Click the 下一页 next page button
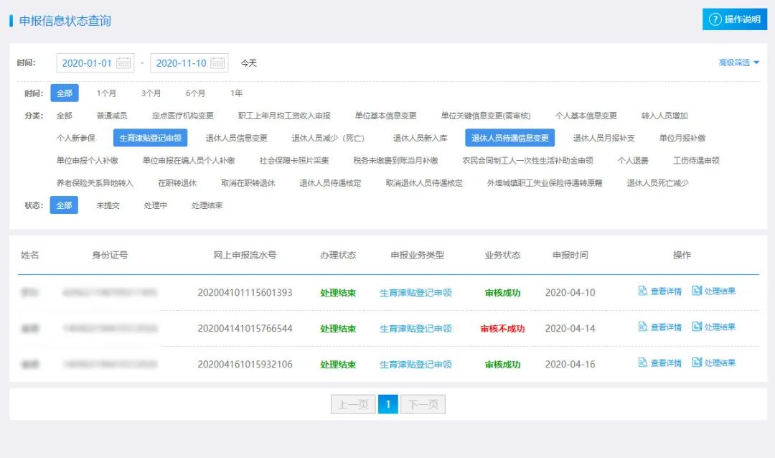Viewport: 775px width, 458px height. point(423,405)
